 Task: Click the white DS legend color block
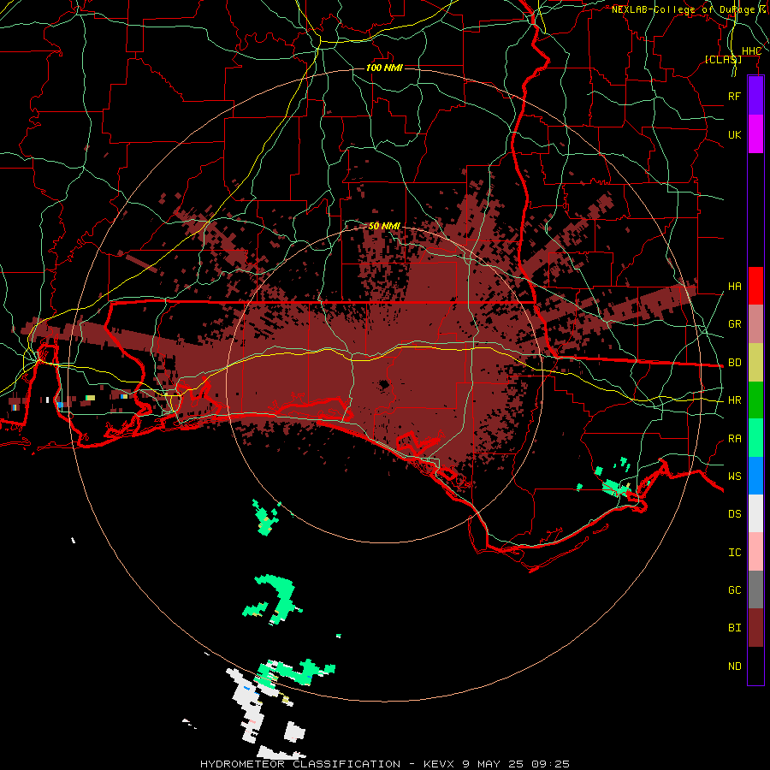tap(755, 513)
